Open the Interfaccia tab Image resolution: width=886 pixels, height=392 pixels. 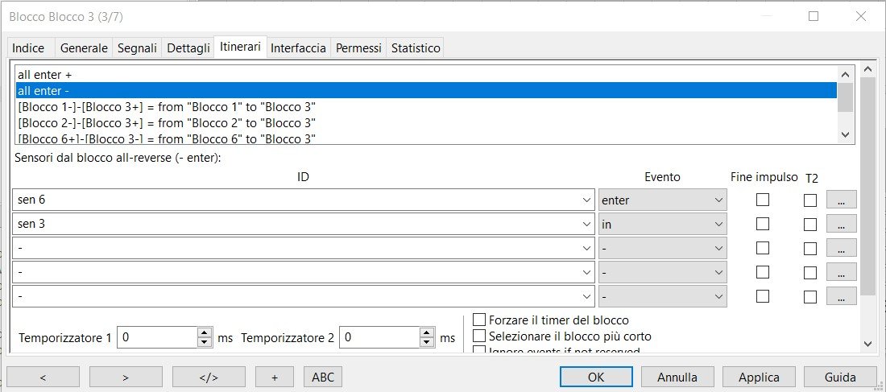(x=298, y=48)
